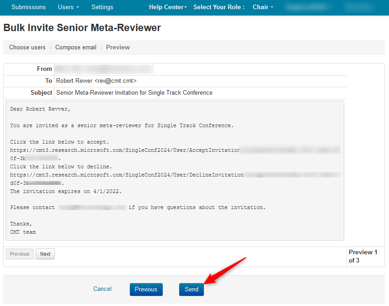Cancel the bulk invitation

(102, 289)
